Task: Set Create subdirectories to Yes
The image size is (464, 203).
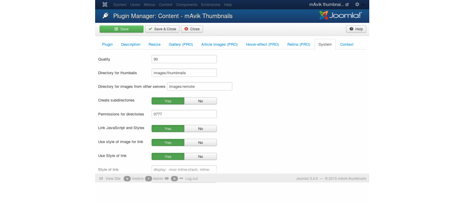Action: point(168,101)
